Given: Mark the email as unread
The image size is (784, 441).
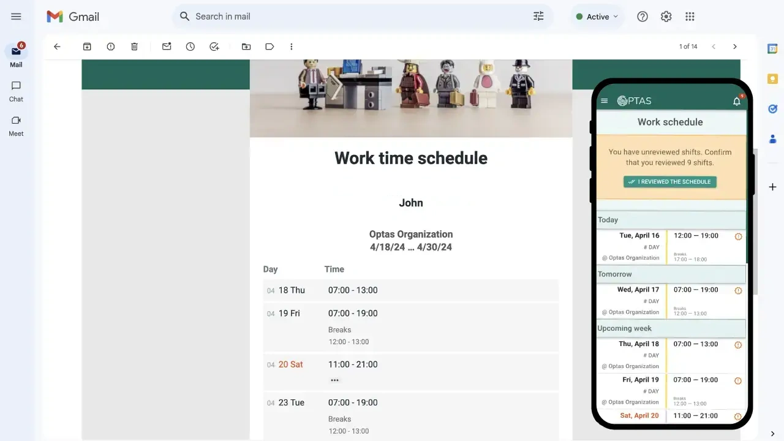Looking at the screenshot, I should [167, 47].
